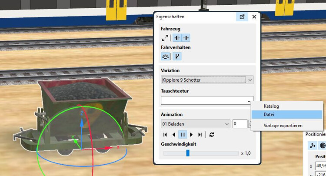
Task: Click the track path icon under Fahrzeug
Action: (165, 38)
